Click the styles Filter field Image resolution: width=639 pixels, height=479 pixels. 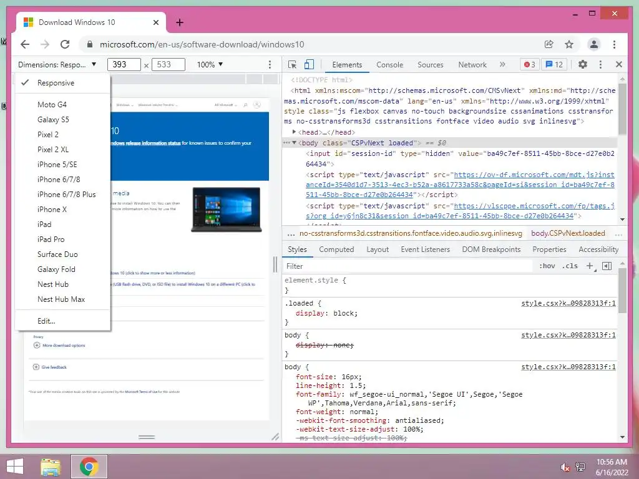click(x=407, y=266)
